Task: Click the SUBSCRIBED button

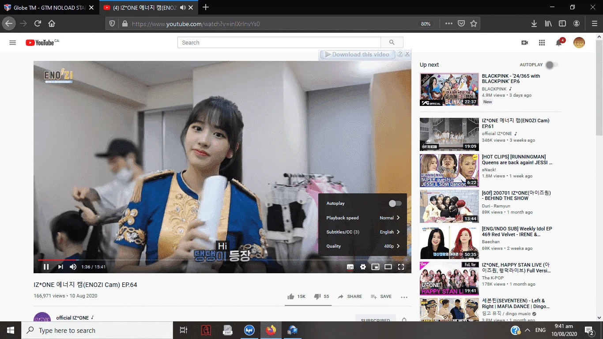Action: tap(375, 320)
